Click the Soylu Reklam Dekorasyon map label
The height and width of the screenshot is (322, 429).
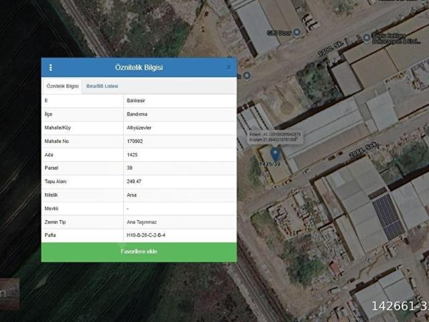click(x=396, y=39)
